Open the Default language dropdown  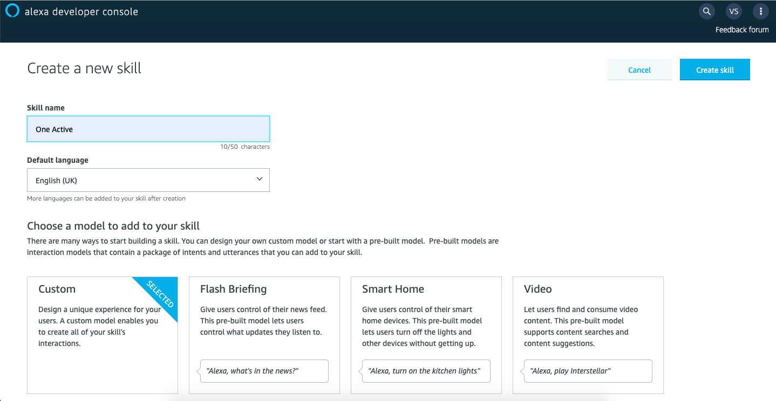click(x=148, y=180)
